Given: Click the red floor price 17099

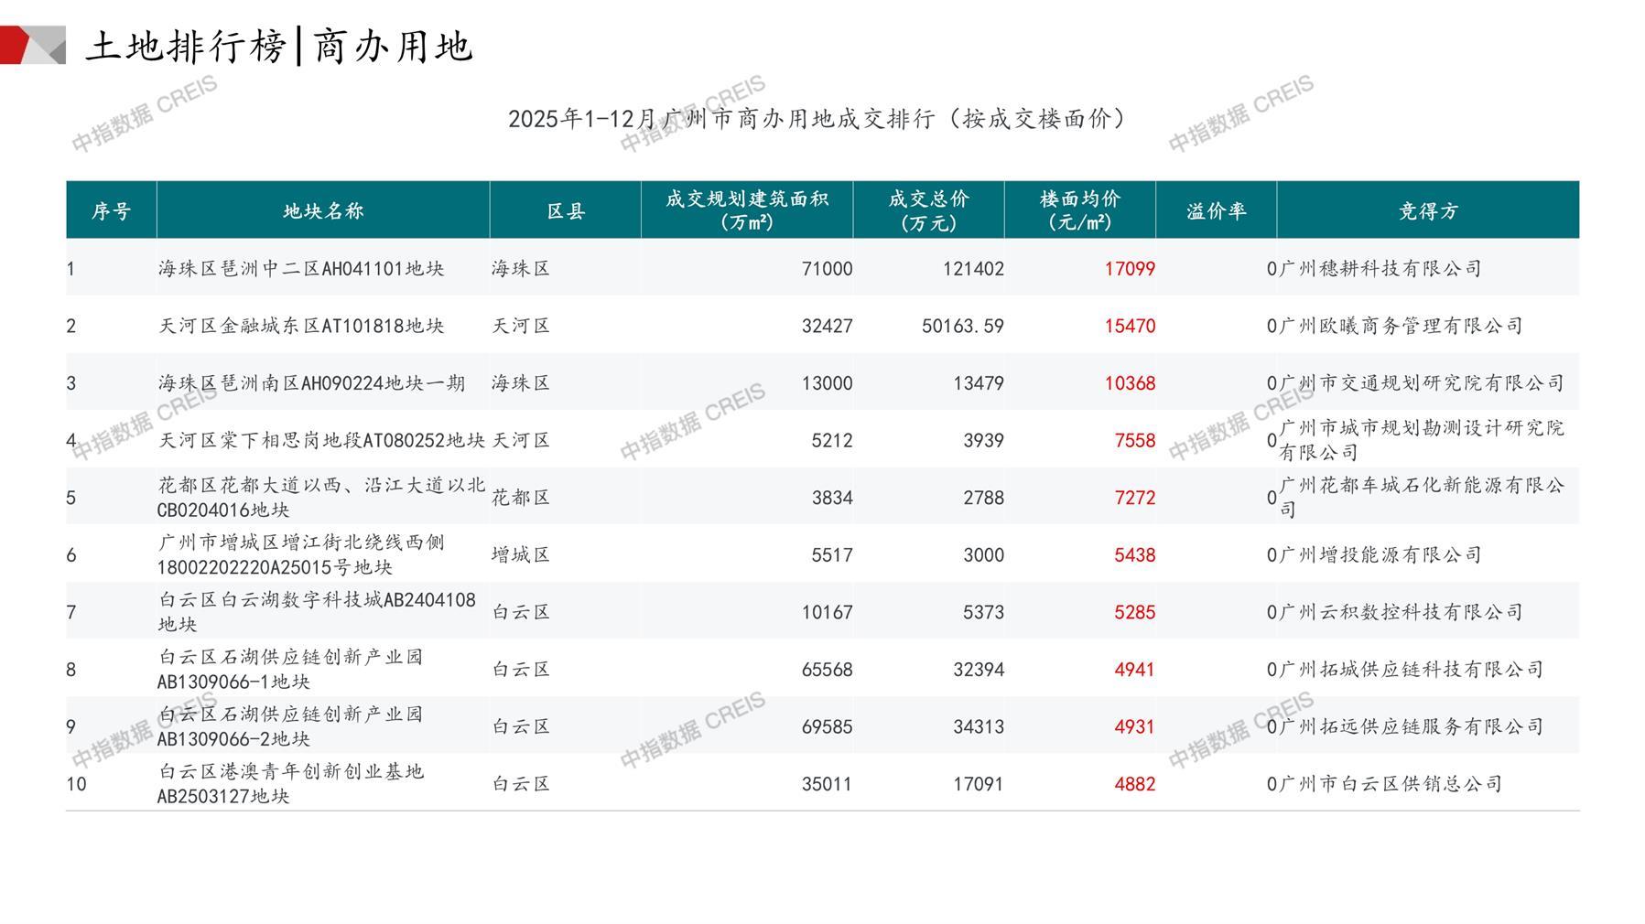Looking at the screenshot, I should coord(1129,269).
